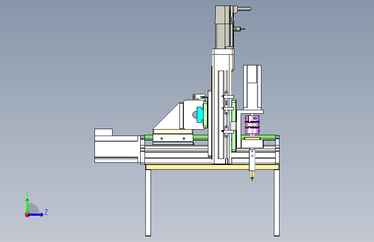Select the pink shaft coupling
The height and width of the screenshot is (242, 374).
[252, 124]
